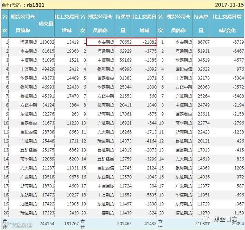This screenshot has height=230, width=245.
Task: Click 光大期货 in long position rank 11
Action: point(106,132)
